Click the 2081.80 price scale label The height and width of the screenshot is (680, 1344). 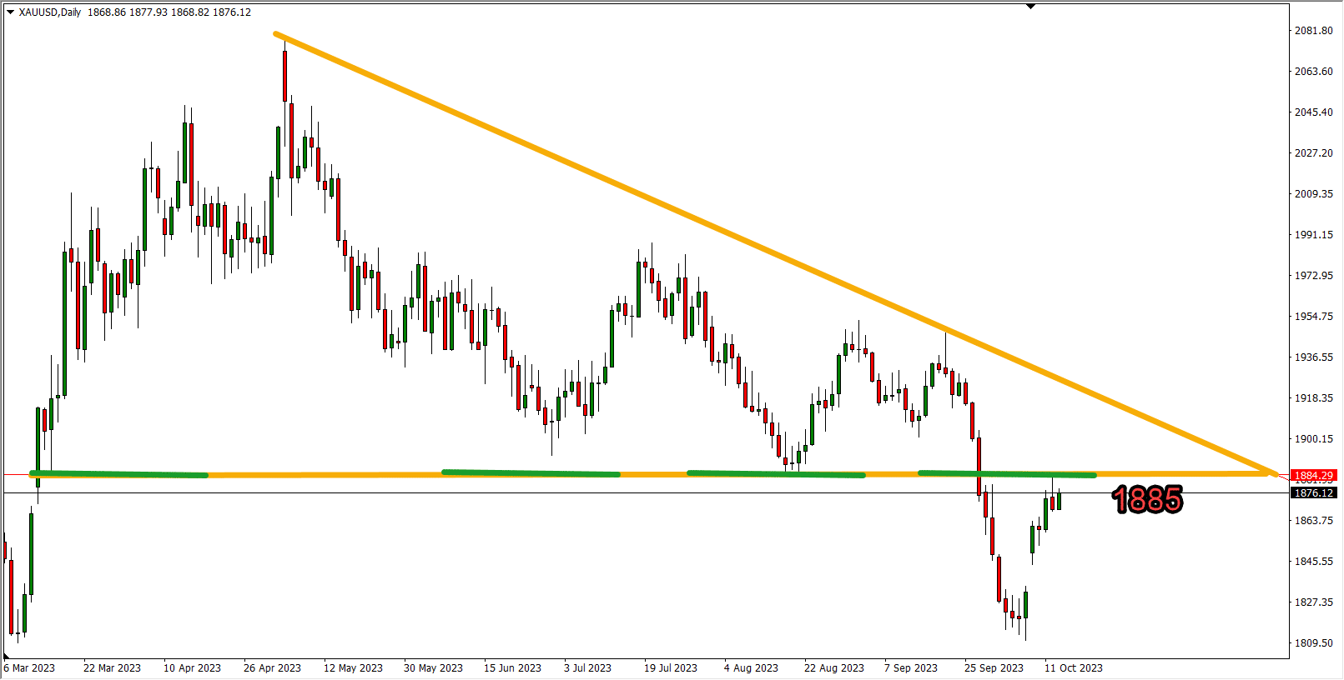pyautogui.click(x=1313, y=31)
